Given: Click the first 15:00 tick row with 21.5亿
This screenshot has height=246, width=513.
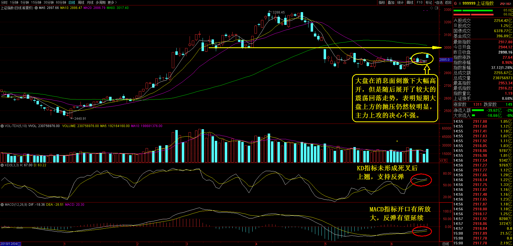Looking at the screenshot, I should (x=483, y=233).
